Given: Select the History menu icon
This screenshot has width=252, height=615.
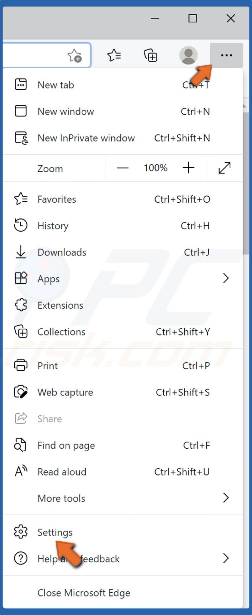Looking at the screenshot, I should pyautogui.click(x=21, y=225).
